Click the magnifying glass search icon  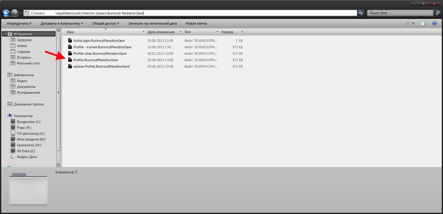[437, 13]
